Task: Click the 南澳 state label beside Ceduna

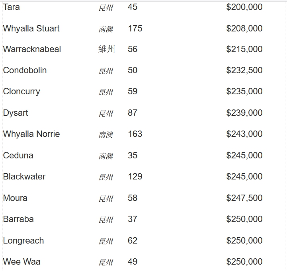Action: [106, 156]
